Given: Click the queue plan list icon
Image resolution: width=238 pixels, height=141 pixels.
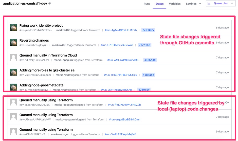Looking at the screenshot, I should (x=209, y=4).
